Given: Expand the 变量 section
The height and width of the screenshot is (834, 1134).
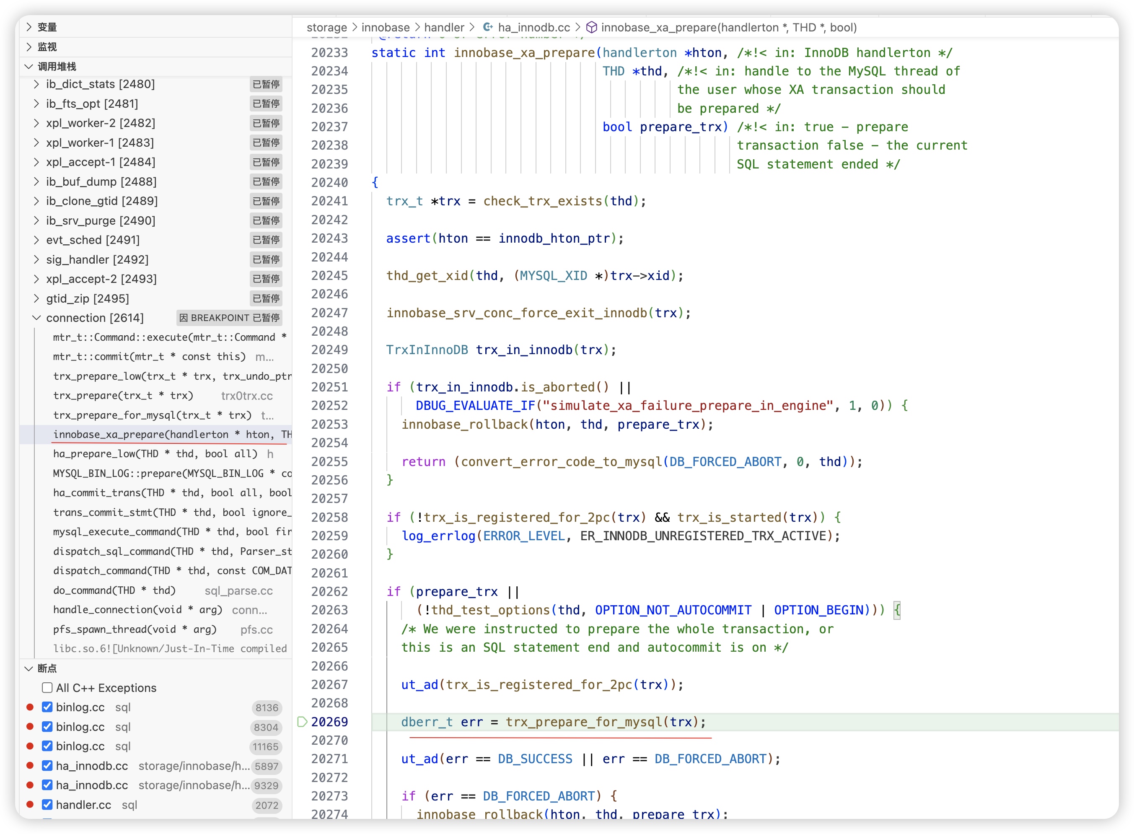Looking at the screenshot, I should click(x=29, y=27).
